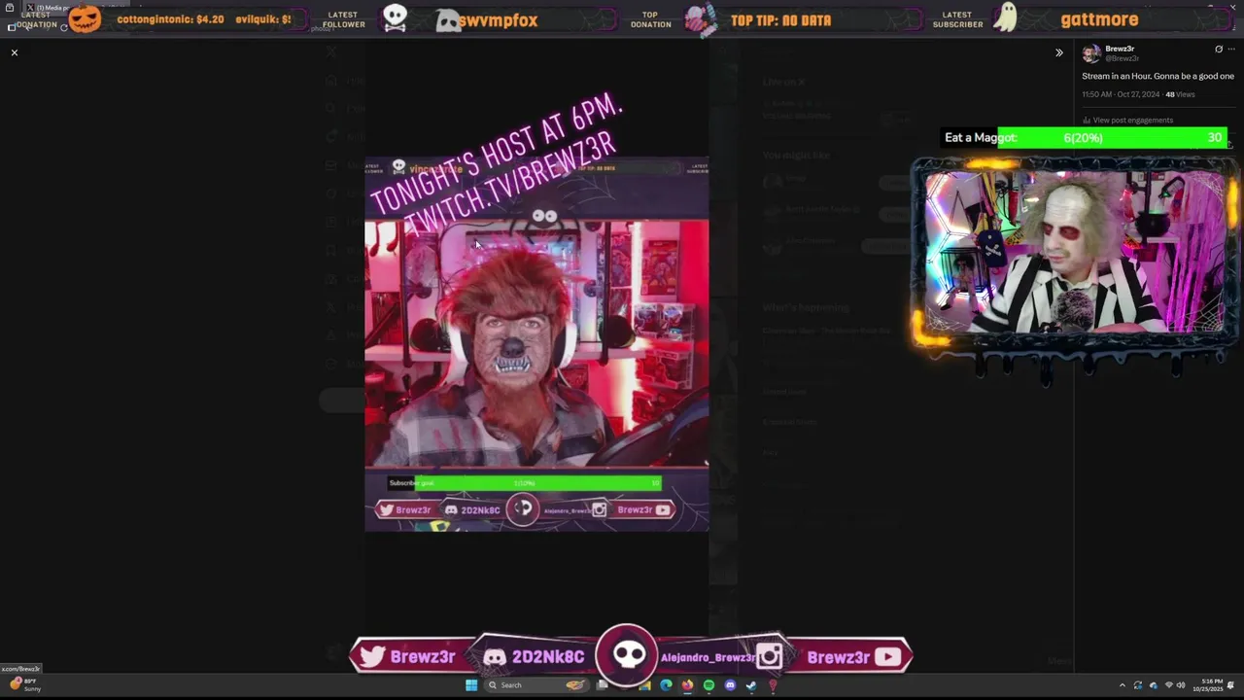Screen dimensions: 1244x700
Task: Click the green subscriber goal bar in image
Action: tap(525, 483)
